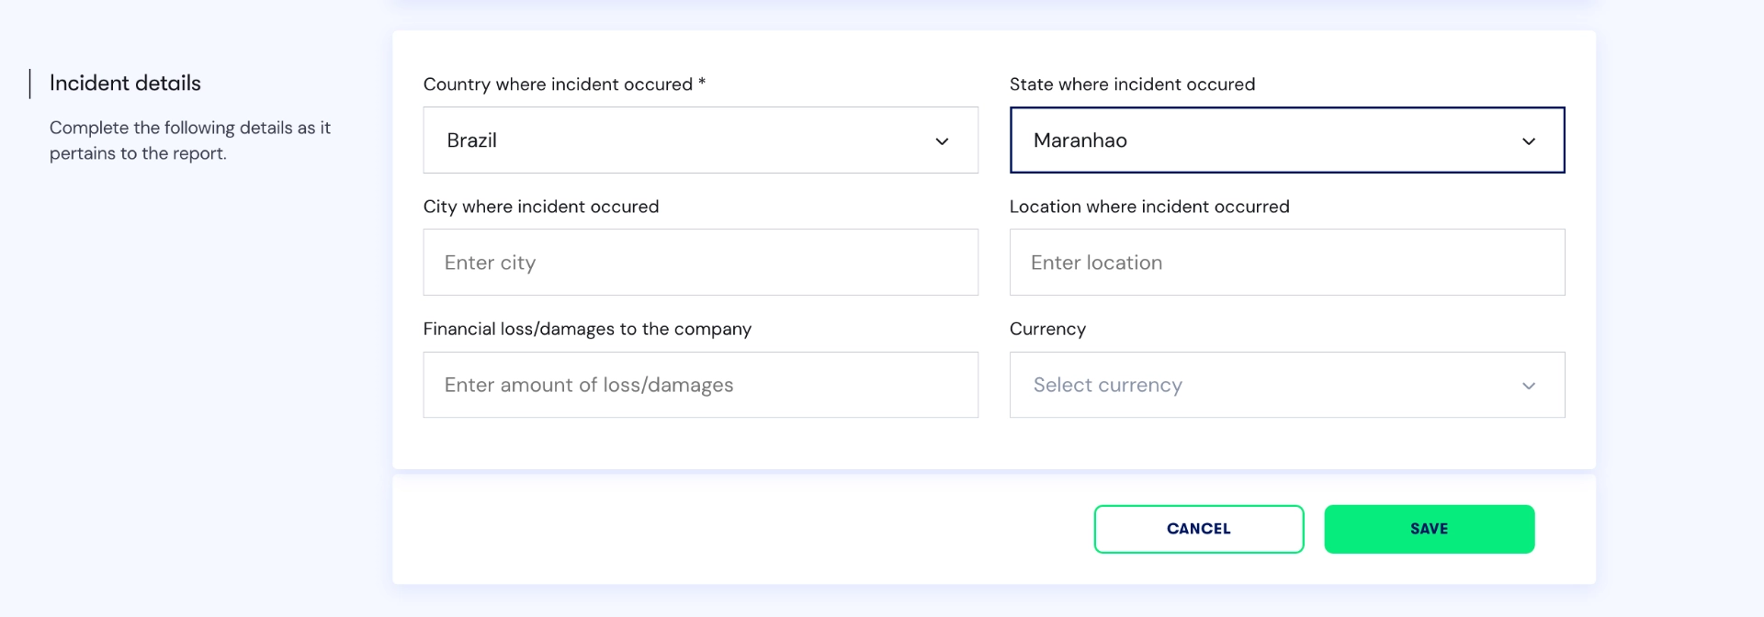Image resolution: width=1764 pixels, height=617 pixels.
Task: Click the green SAVE button
Action: 1430,529
